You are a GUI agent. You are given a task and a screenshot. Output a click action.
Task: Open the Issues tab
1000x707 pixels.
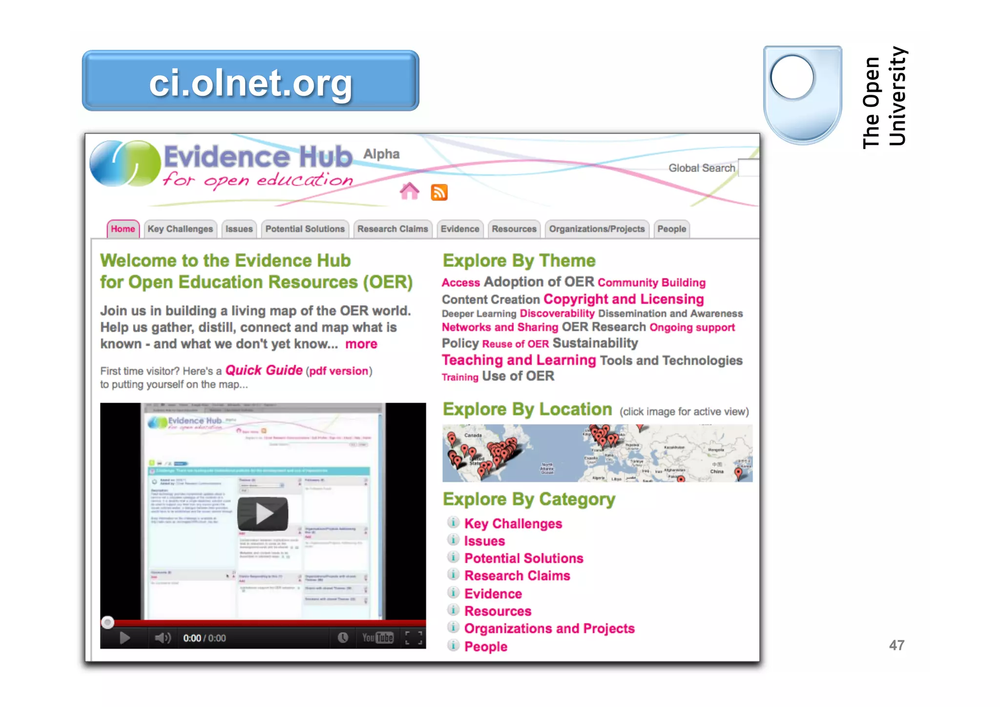click(239, 229)
